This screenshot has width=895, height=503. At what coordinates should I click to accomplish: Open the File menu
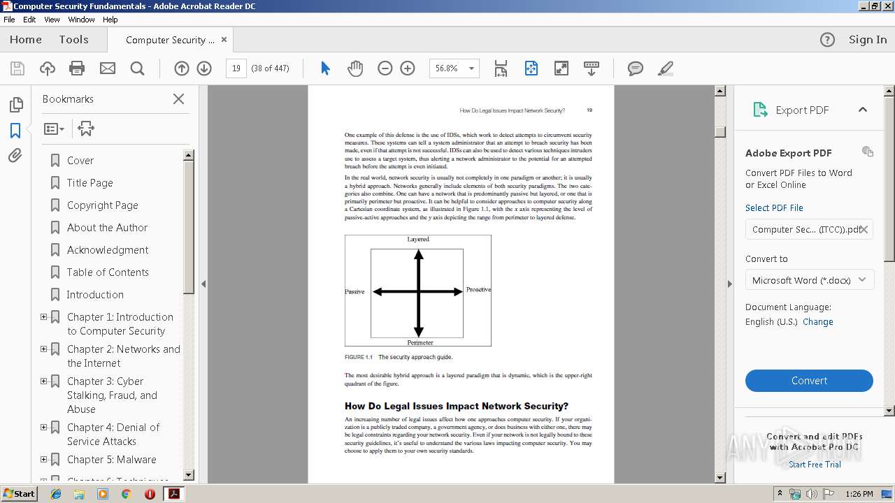coord(9,20)
